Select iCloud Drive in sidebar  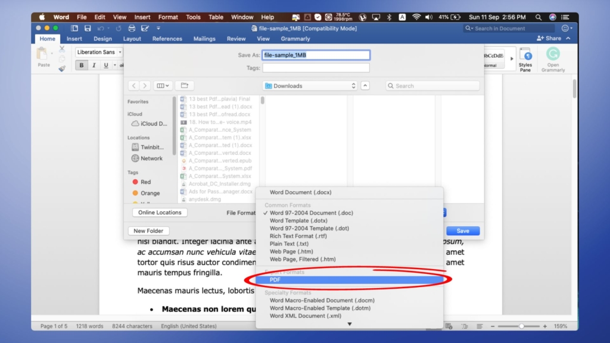pos(150,124)
